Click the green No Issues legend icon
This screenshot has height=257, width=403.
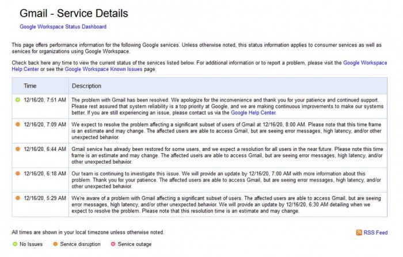15,244
